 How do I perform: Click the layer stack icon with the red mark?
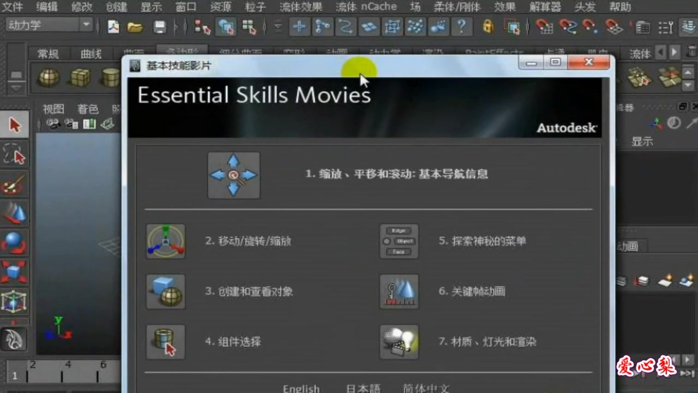click(x=643, y=281)
